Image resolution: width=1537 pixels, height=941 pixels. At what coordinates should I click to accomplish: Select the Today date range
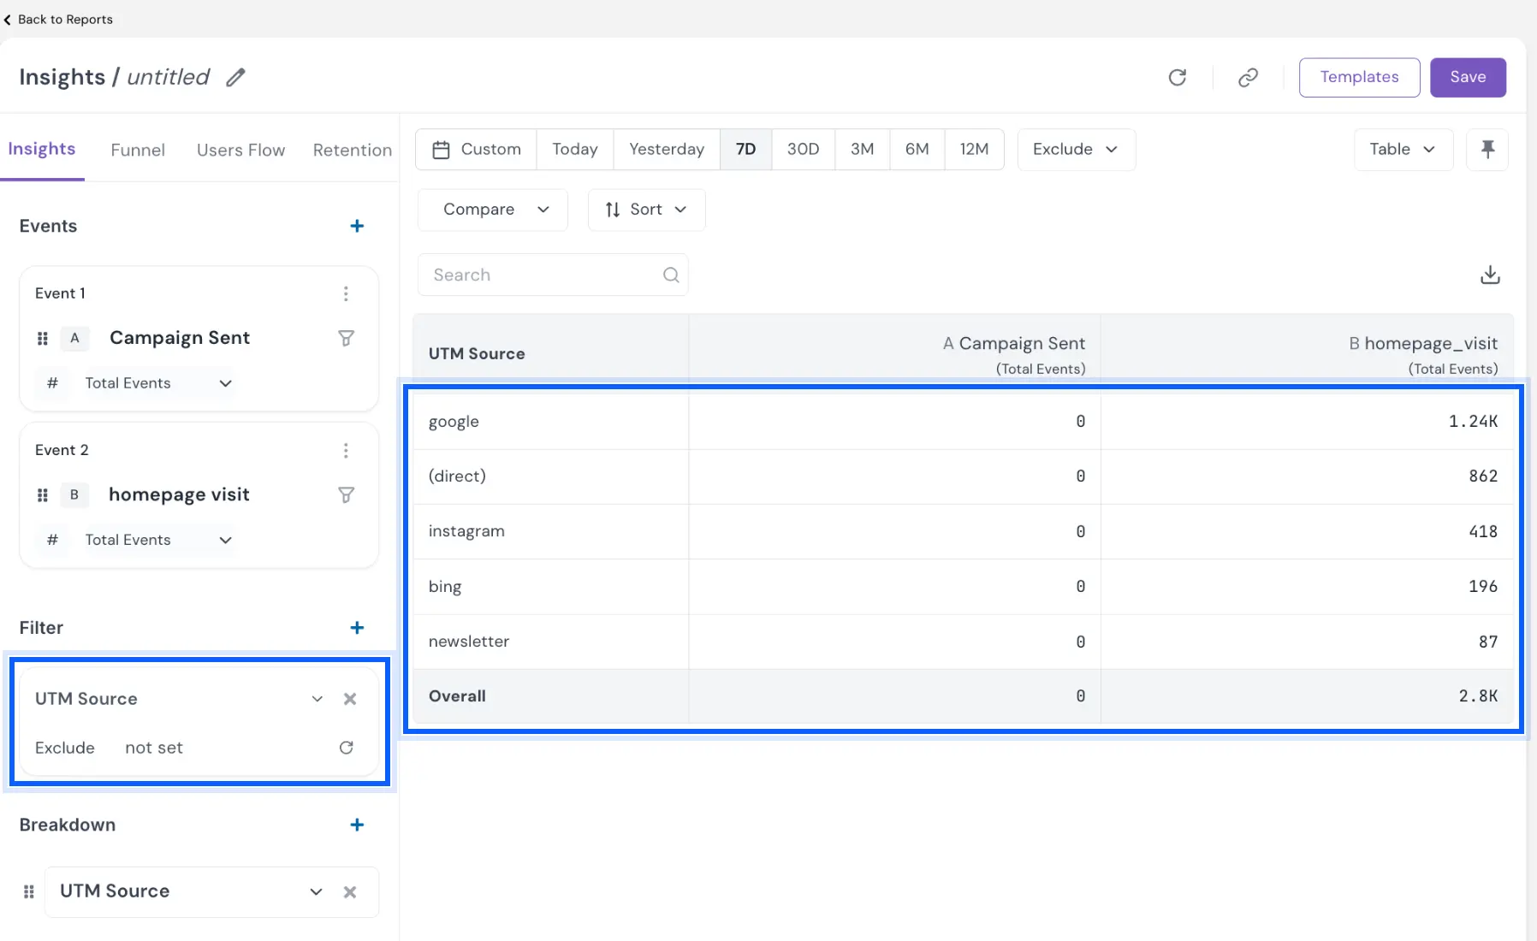(x=575, y=150)
